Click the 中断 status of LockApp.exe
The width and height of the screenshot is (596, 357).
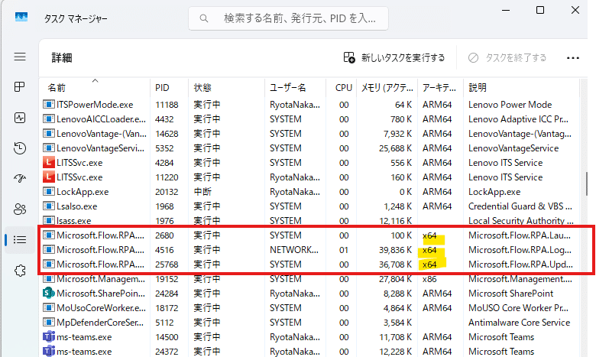[202, 192]
